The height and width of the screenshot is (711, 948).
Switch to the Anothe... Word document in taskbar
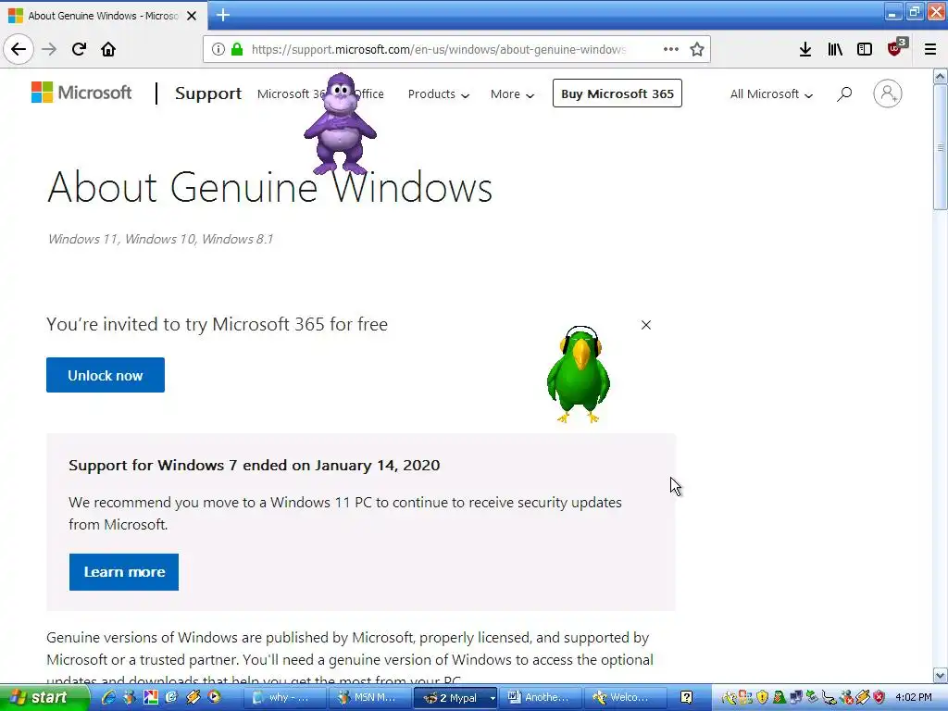(x=542, y=698)
